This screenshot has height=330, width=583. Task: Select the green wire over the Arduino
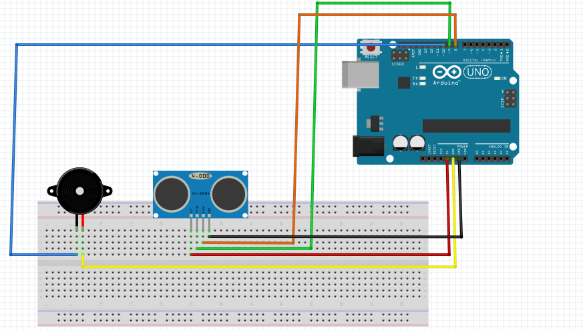(x=383, y=3)
